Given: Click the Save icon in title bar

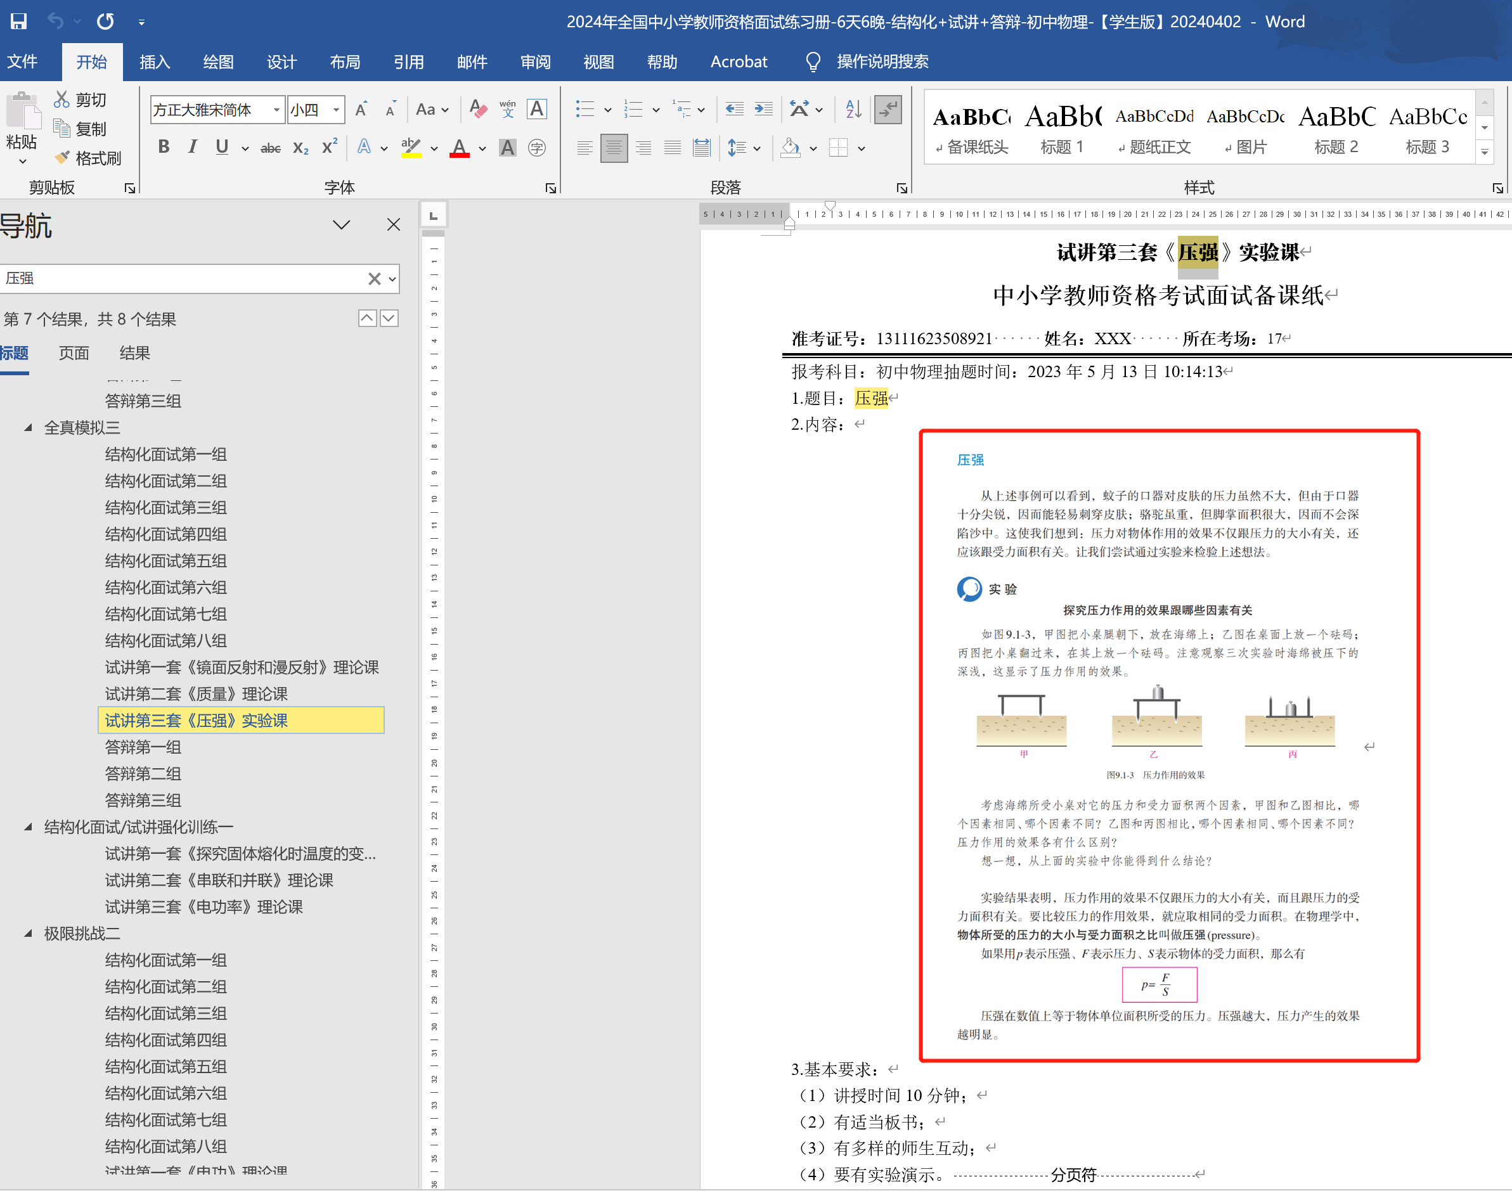Looking at the screenshot, I should click(19, 21).
